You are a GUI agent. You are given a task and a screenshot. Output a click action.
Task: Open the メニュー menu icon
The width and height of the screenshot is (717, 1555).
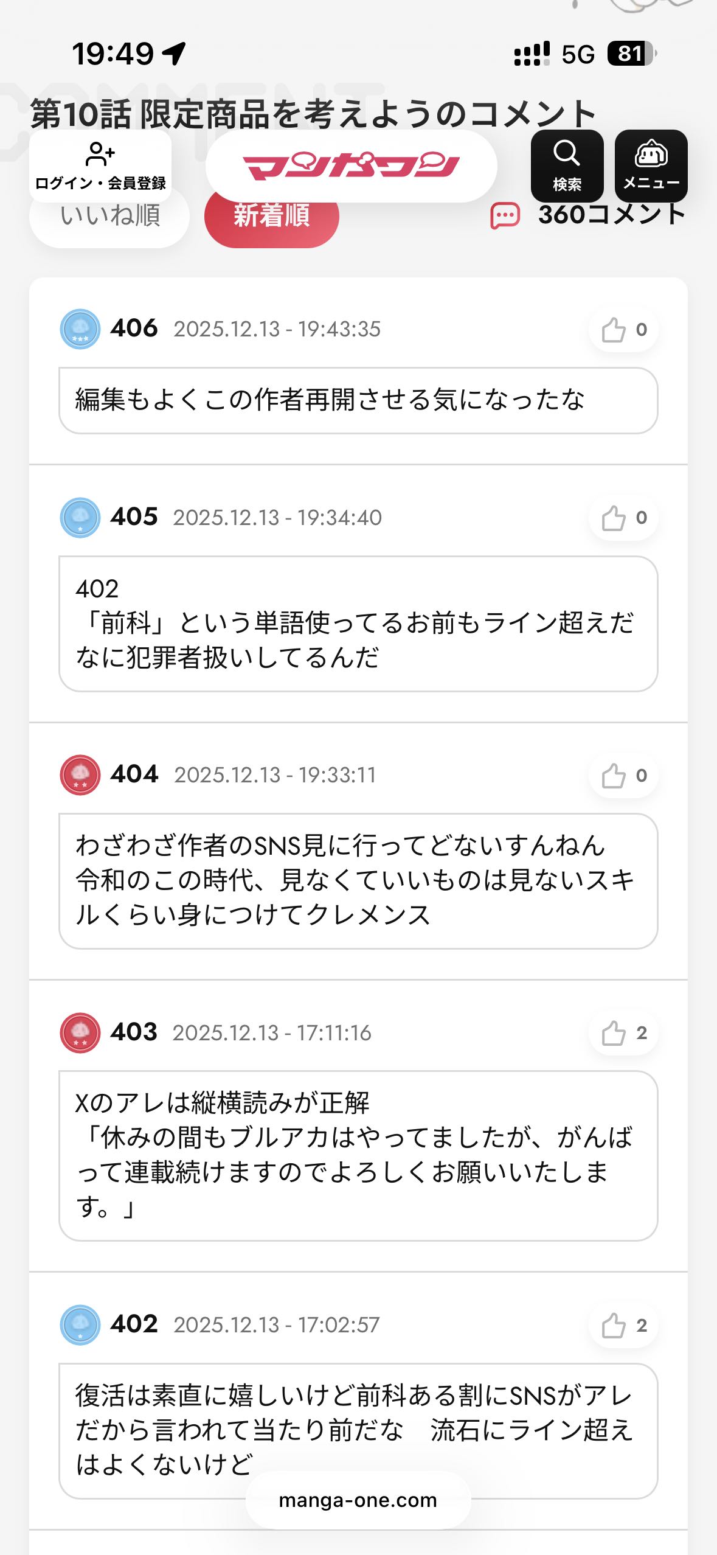[651, 165]
